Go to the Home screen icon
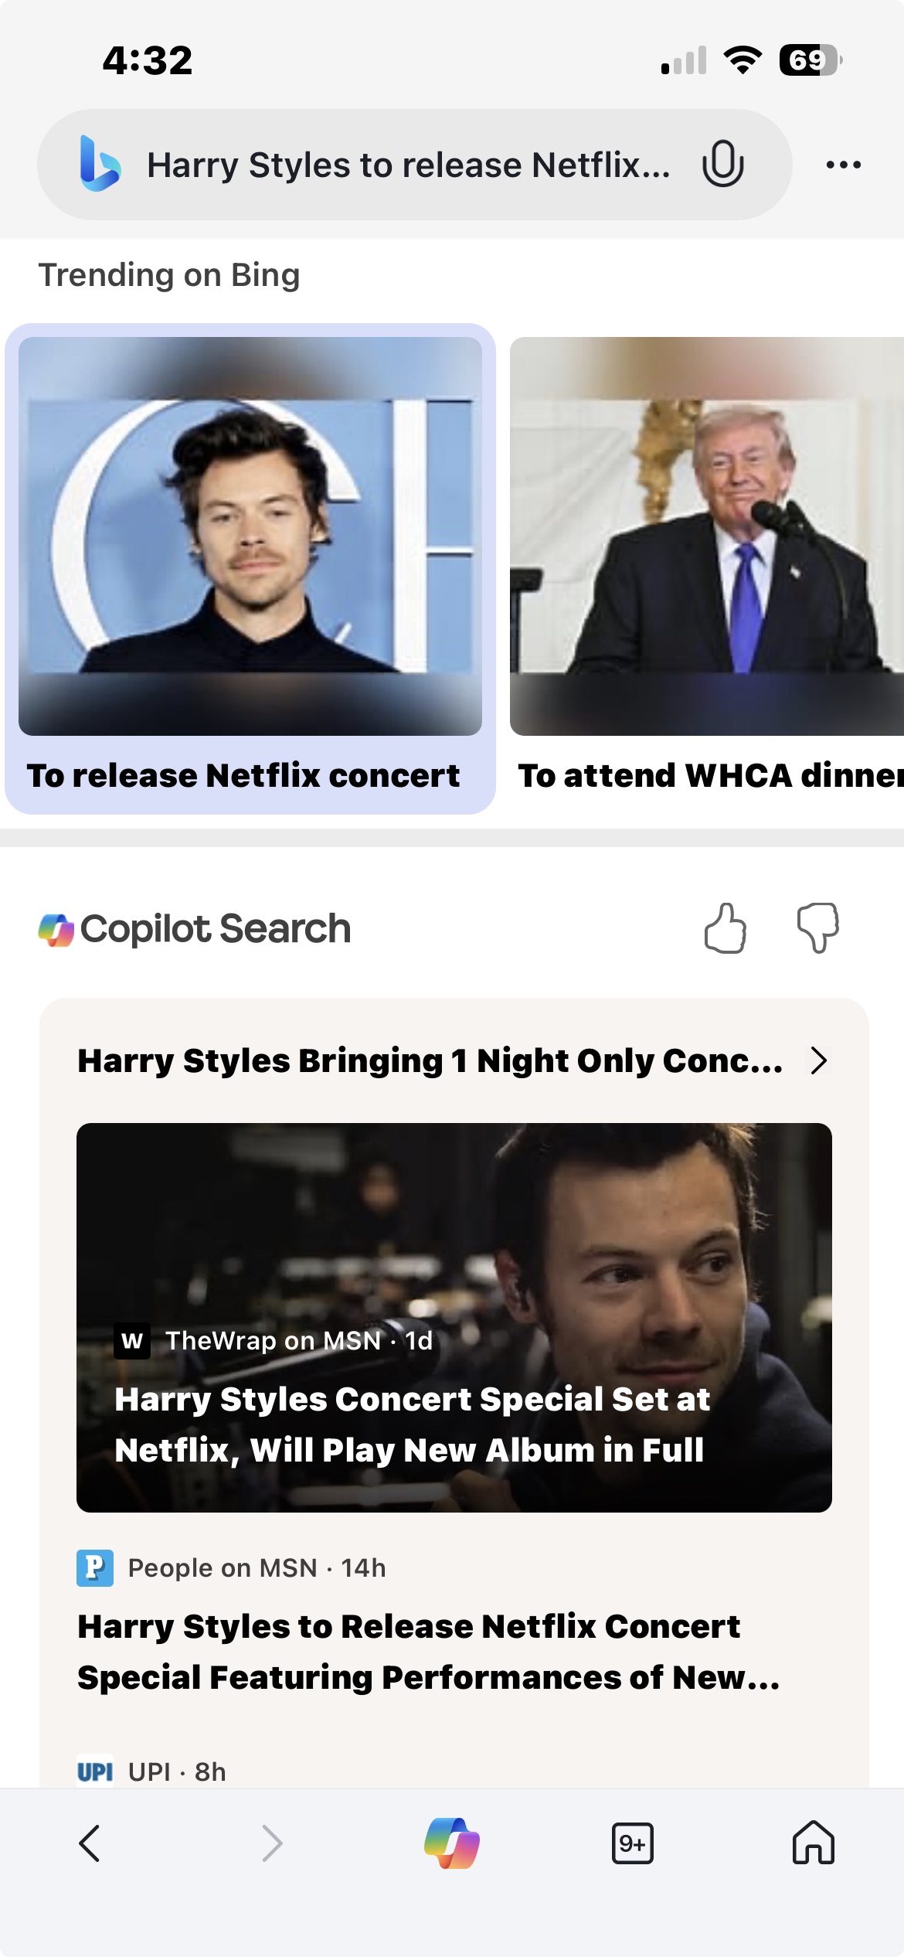The image size is (904, 1957). pos(813,1843)
